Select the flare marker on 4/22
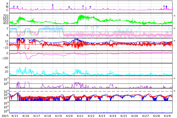This screenshot has height=118, width=177. [x=90, y=7]
